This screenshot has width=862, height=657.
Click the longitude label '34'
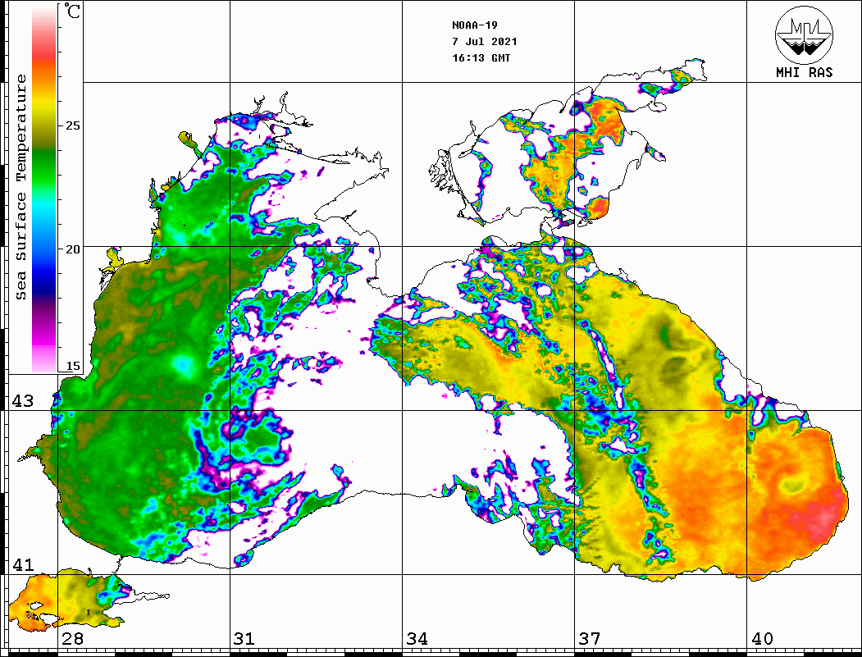417,638
